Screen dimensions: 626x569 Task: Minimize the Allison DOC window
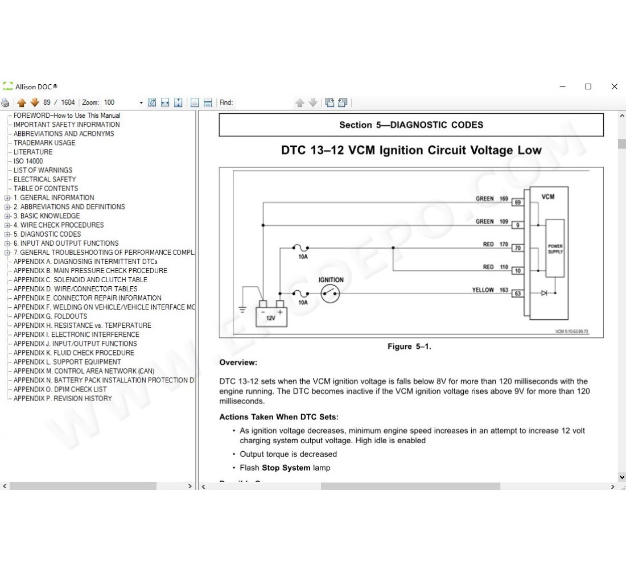562,86
